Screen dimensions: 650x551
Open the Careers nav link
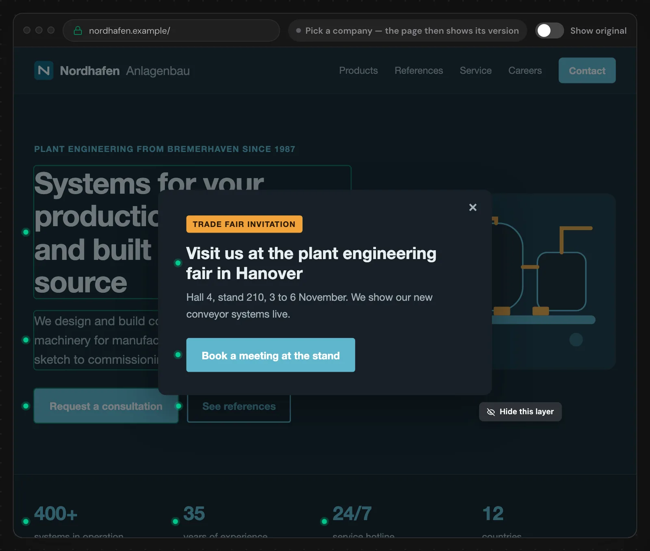coord(525,71)
